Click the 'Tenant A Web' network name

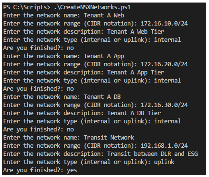click(x=104, y=15)
